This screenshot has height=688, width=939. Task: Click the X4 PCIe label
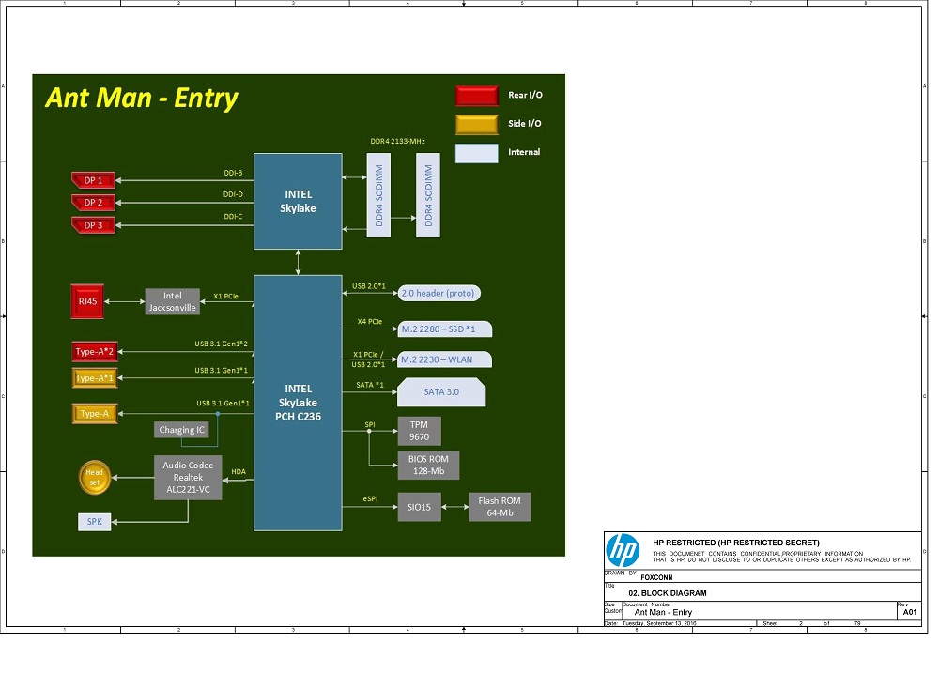(369, 322)
